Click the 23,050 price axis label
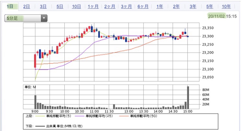Screen dimensions: 242x131 click(x=208, y=77)
